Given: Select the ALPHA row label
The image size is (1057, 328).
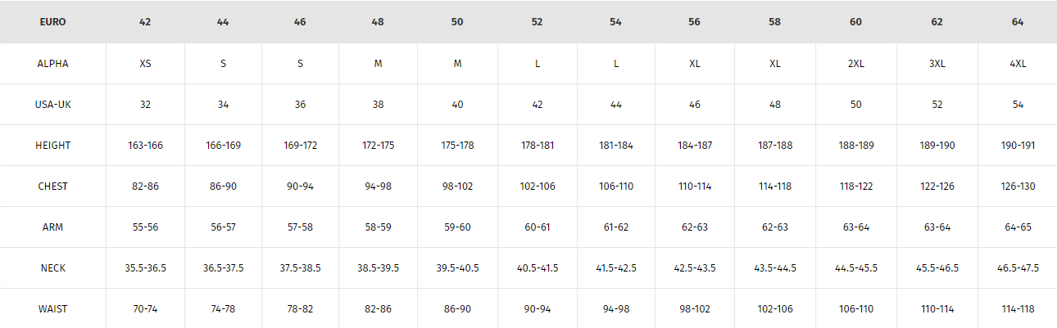Looking at the screenshot, I should point(52,64).
